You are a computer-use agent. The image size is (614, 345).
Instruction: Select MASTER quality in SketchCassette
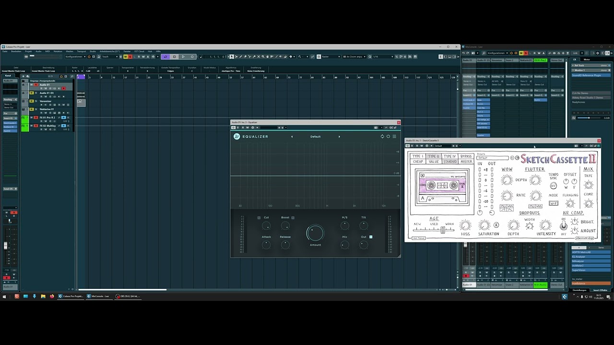click(466, 161)
